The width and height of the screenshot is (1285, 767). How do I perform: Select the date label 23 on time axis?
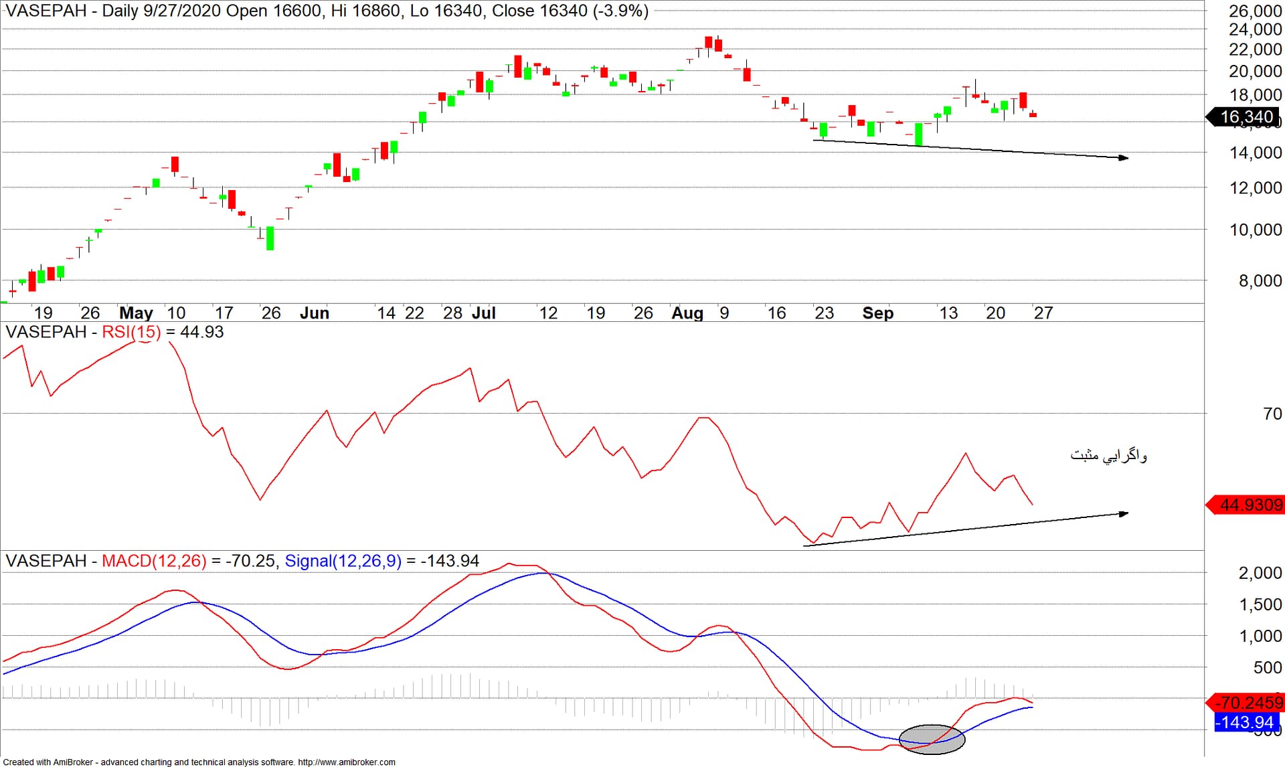point(825,313)
